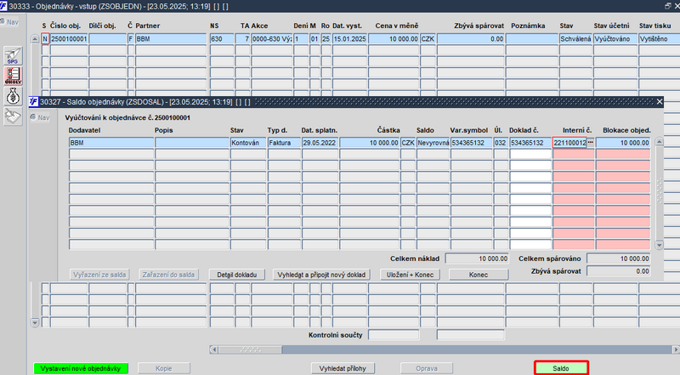The width and height of the screenshot is (680, 375).
Task: Click the Dat. vyst. field 15.01.2025
Action: tap(349, 38)
